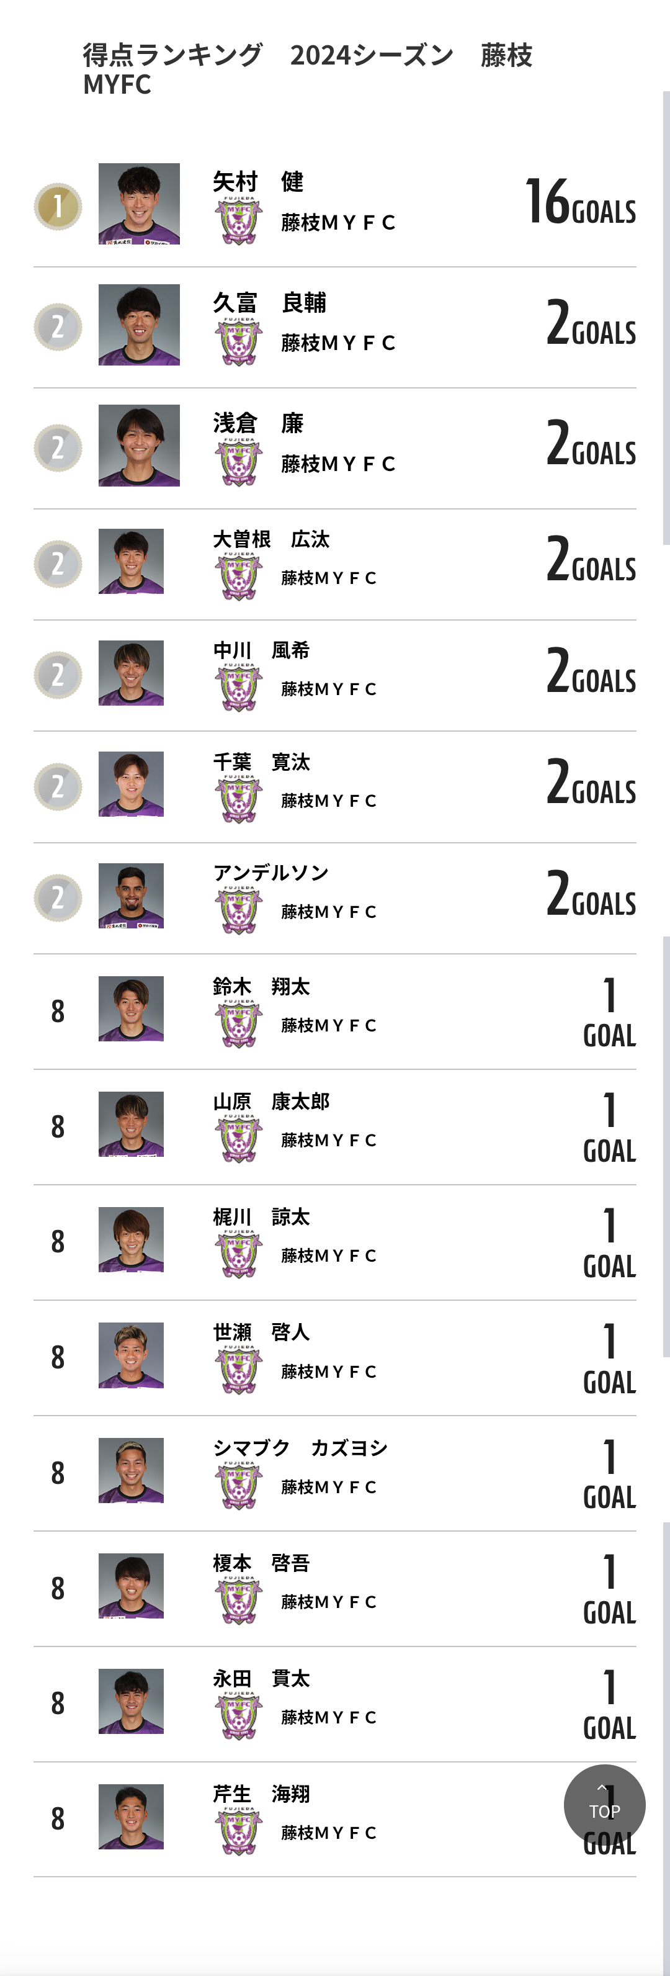Select 千葉 寛汰 portrait thumbnail
This screenshot has width=670, height=1976.
131,784
